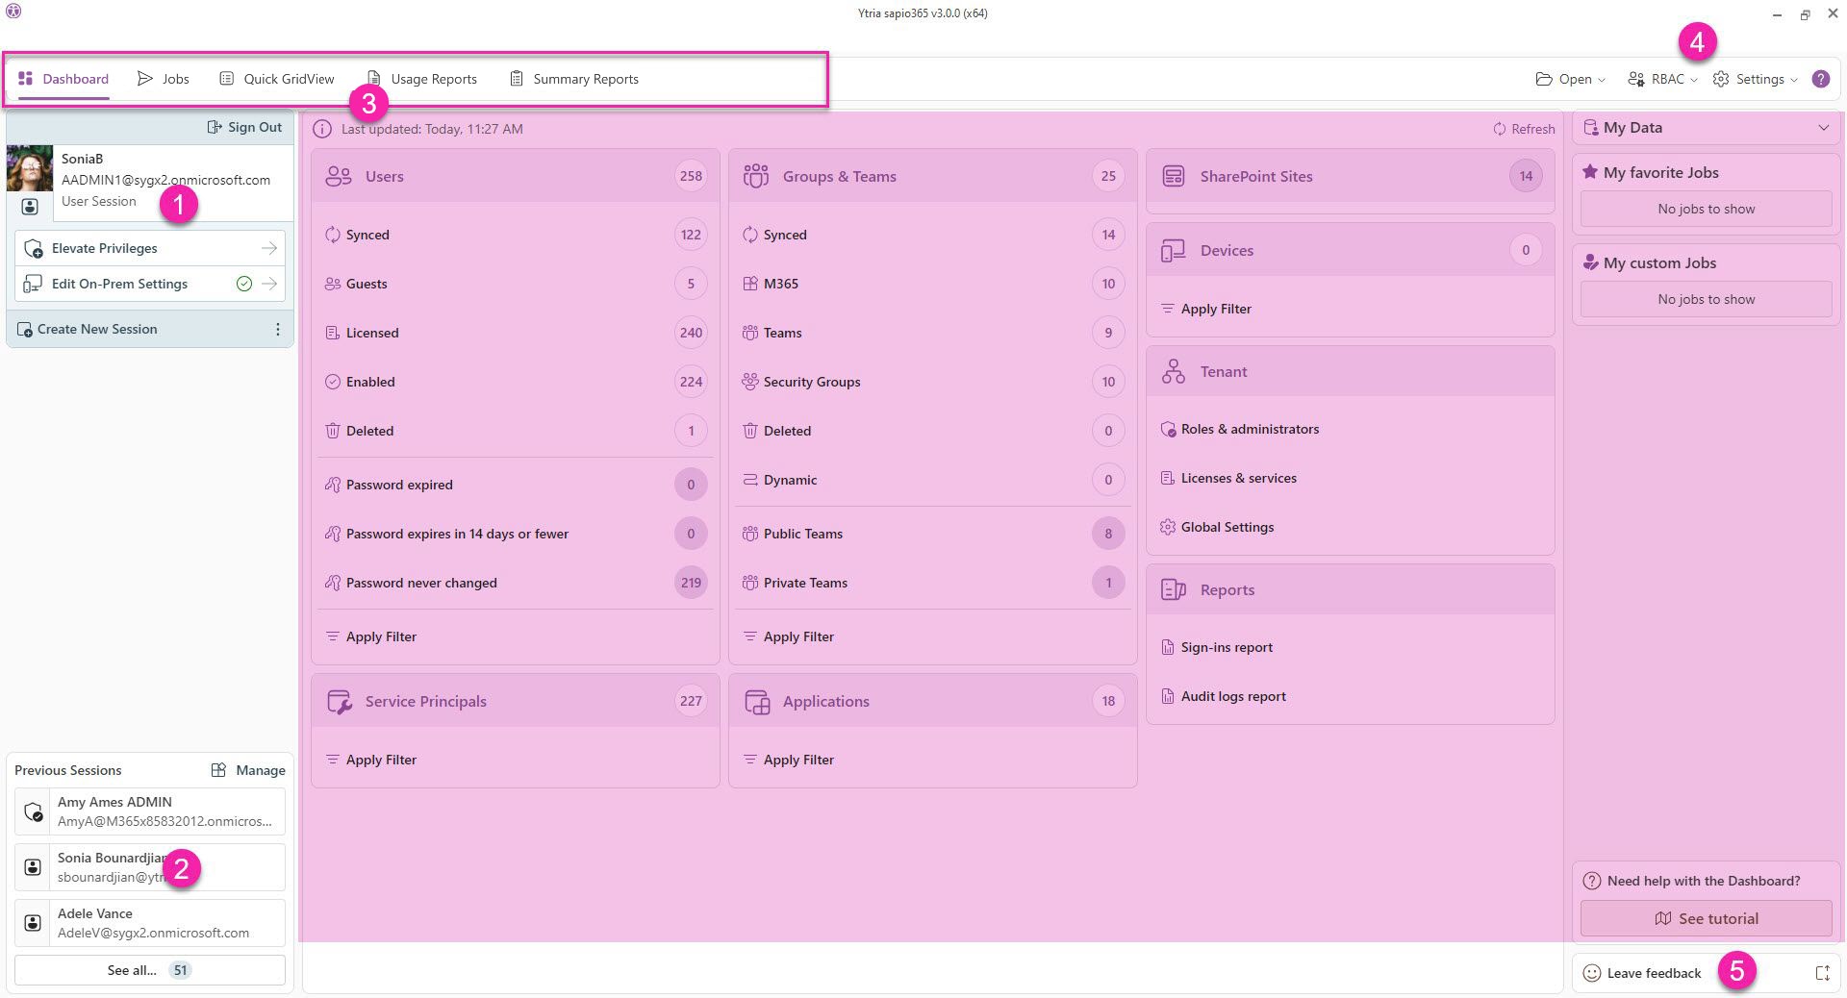This screenshot has height=998, width=1847.
Task: Click the purple help question mark icon
Action: 1820,79
